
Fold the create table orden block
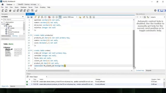coord(33,51)
